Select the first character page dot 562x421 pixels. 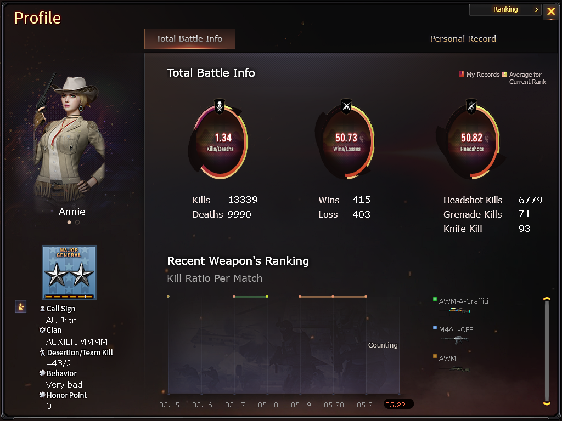coord(69,223)
